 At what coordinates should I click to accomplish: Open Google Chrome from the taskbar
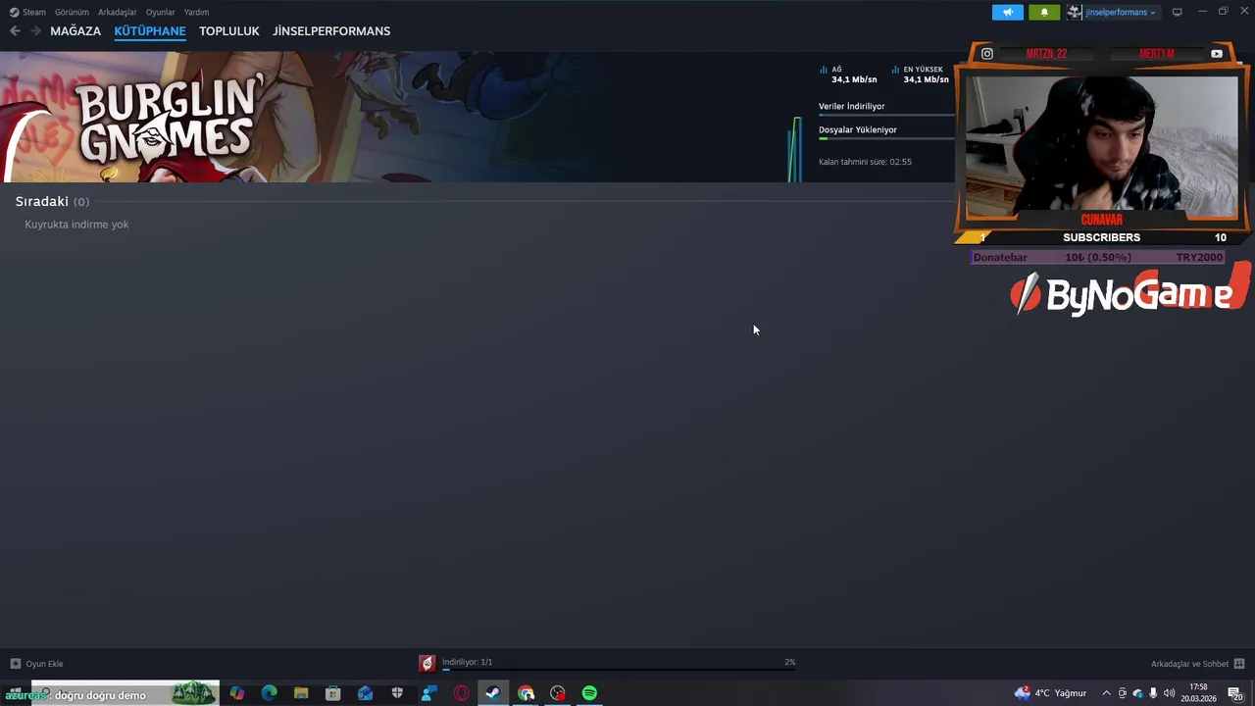coord(527,693)
